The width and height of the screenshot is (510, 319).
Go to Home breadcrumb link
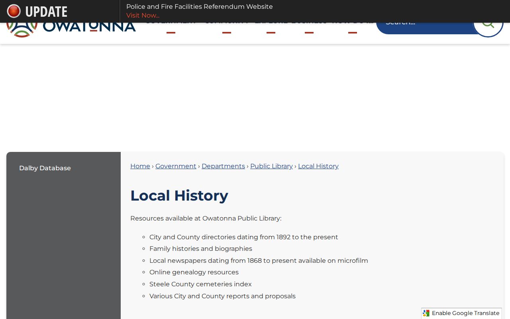tap(140, 166)
